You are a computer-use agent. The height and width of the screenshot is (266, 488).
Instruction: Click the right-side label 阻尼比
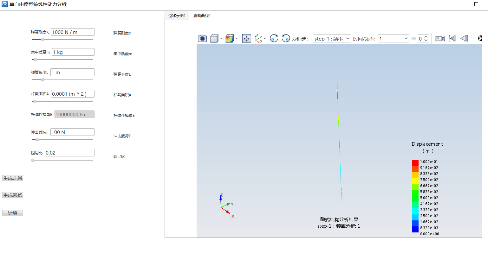(x=119, y=156)
